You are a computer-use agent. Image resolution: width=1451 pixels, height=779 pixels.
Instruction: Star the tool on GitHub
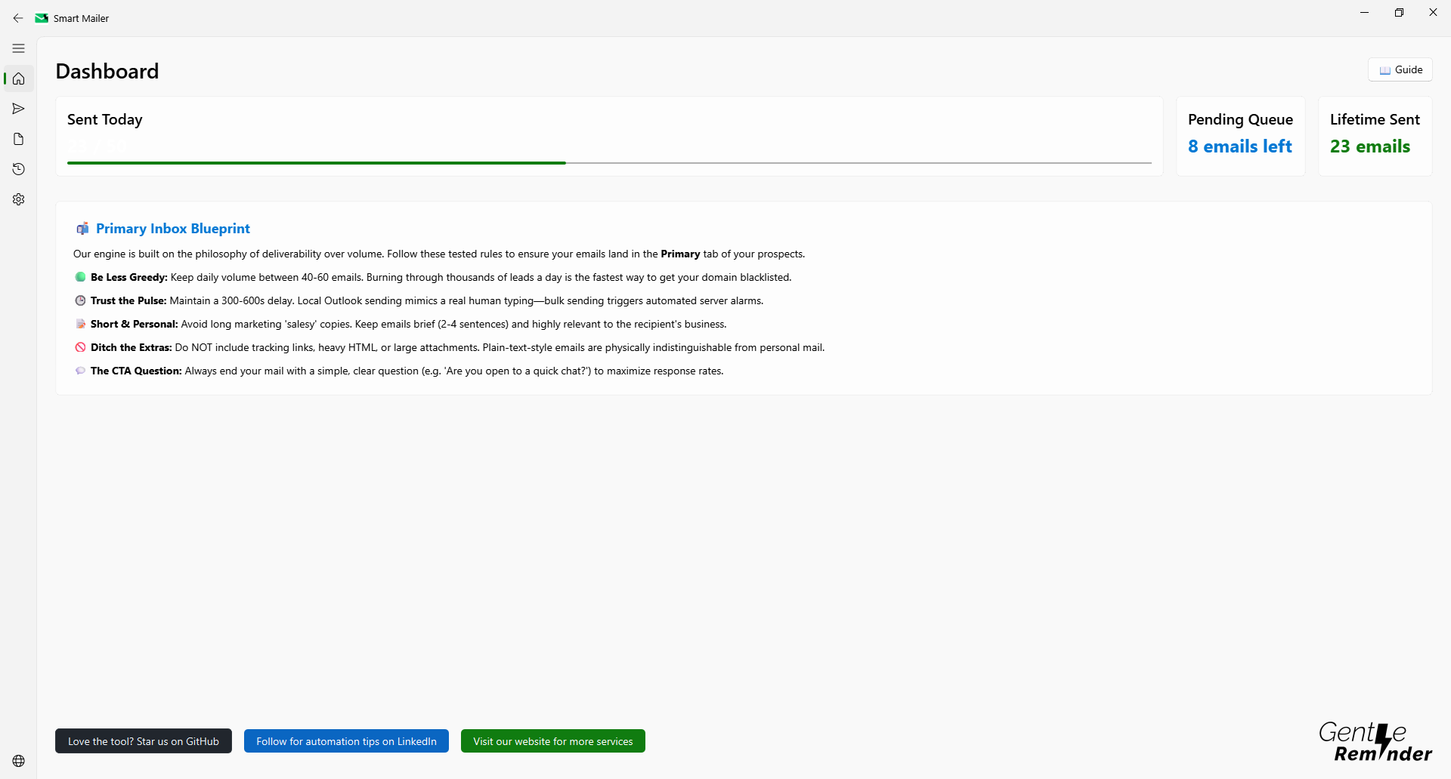point(143,741)
